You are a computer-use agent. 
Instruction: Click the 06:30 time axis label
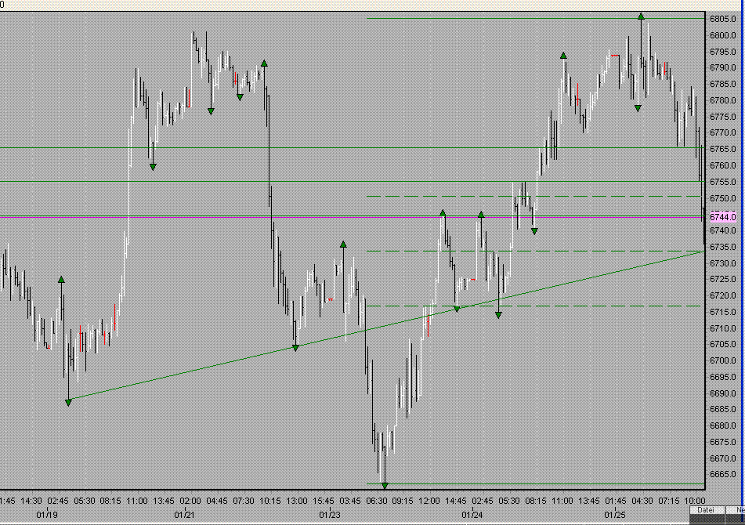tap(376, 501)
